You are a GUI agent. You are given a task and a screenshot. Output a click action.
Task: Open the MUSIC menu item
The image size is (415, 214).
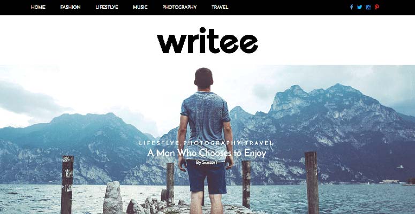point(140,7)
